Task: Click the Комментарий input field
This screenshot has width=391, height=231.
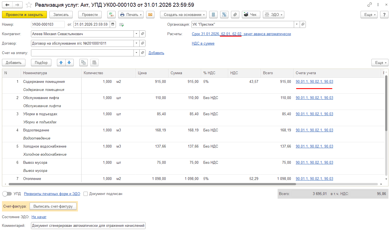Action: click(x=88, y=225)
